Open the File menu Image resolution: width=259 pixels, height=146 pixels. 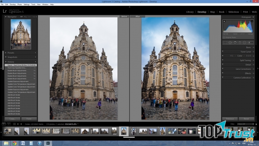click(2, 5)
